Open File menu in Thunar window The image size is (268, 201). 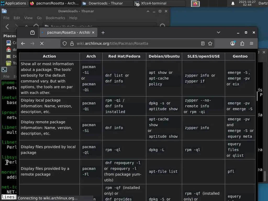(6, 18)
